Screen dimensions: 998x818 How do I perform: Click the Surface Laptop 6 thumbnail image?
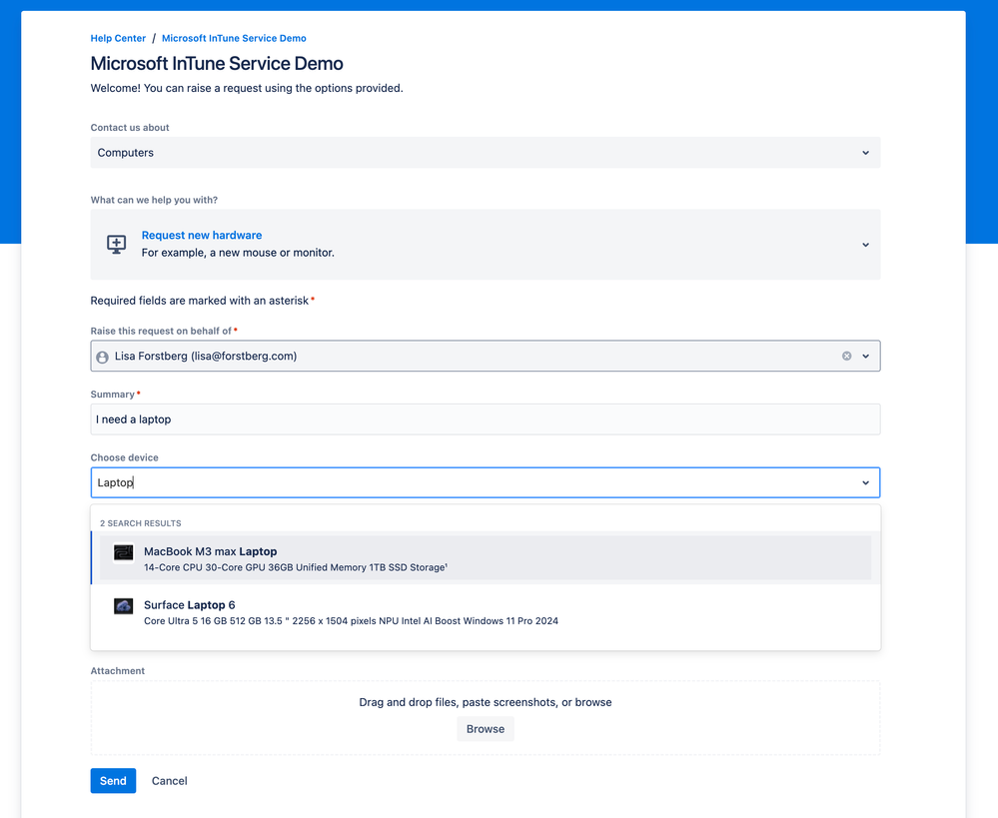[x=122, y=605]
